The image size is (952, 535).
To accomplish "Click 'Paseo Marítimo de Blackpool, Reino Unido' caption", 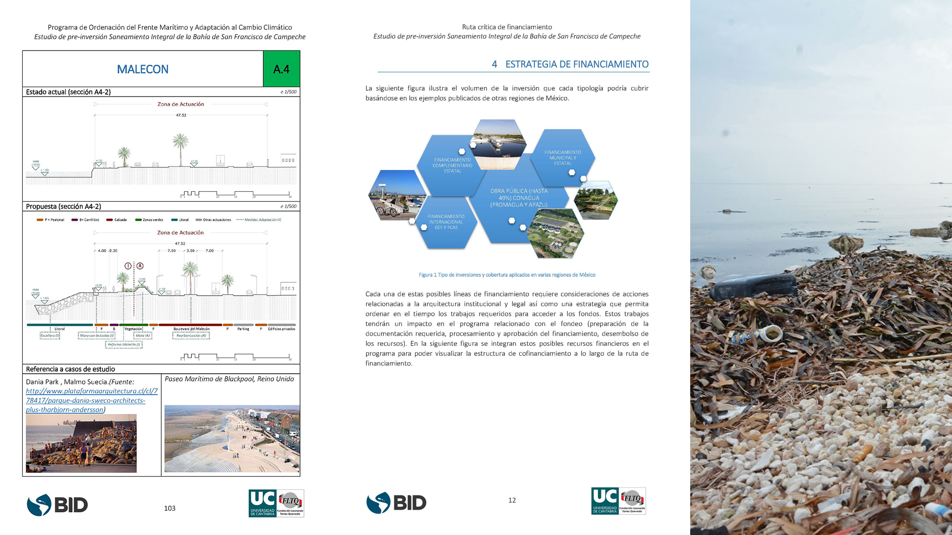I will point(229,379).
